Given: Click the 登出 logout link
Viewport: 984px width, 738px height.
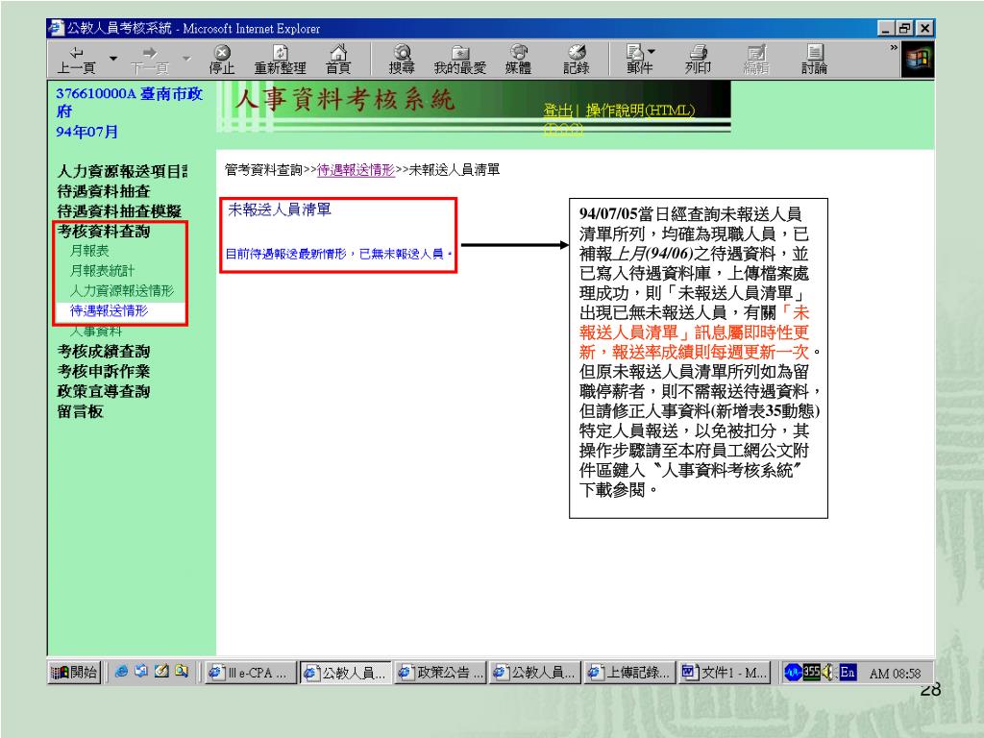Looking at the screenshot, I should tap(557, 111).
